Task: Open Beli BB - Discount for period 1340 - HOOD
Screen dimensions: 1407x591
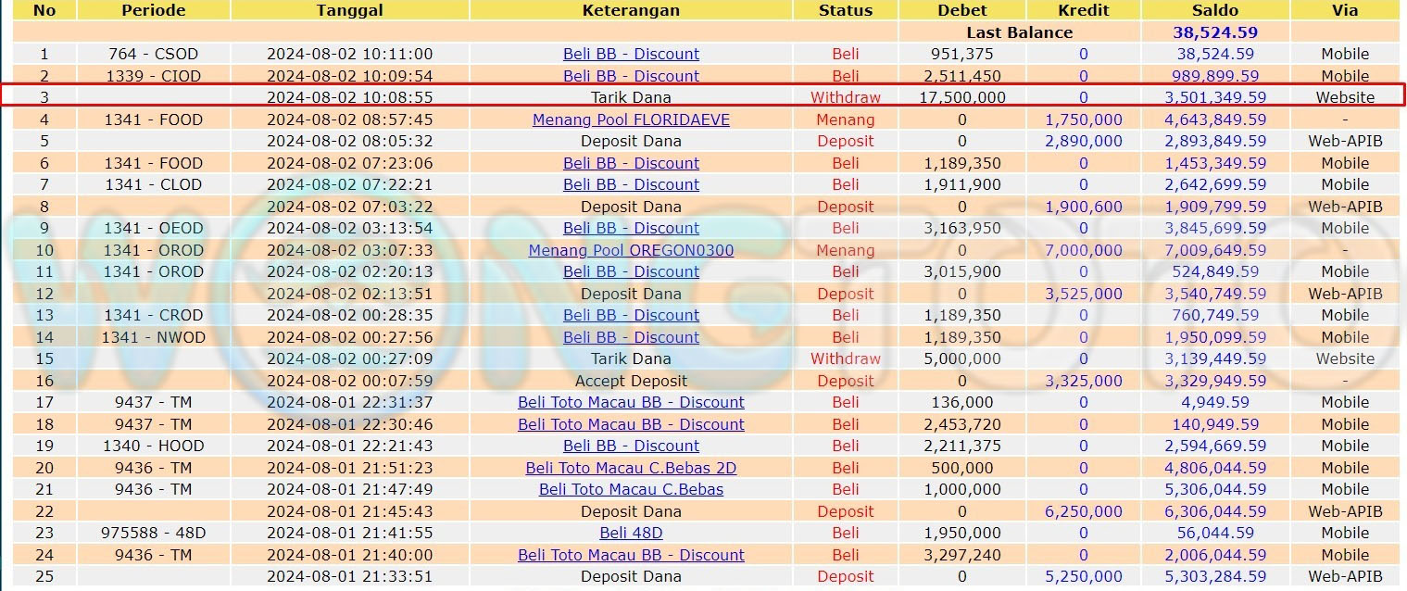Action: [631, 446]
